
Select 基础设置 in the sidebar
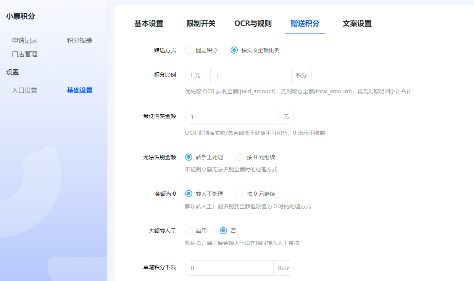tap(80, 90)
